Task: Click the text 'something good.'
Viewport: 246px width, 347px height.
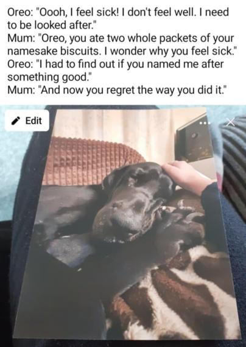Action: click(49, 77)
